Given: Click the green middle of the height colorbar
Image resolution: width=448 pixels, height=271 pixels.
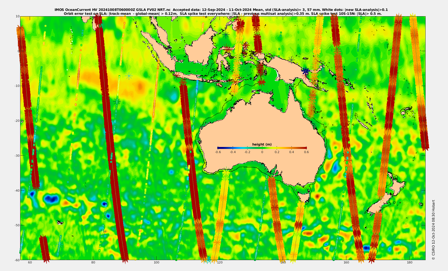Looking at the screenshot, I should click(262, 148).
